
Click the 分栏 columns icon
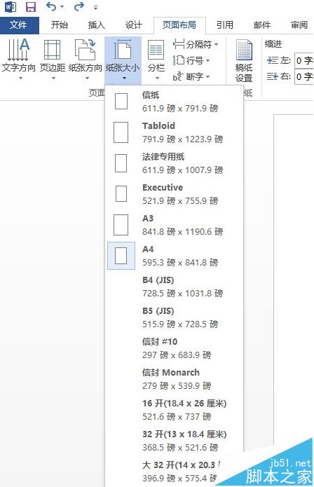156,59
